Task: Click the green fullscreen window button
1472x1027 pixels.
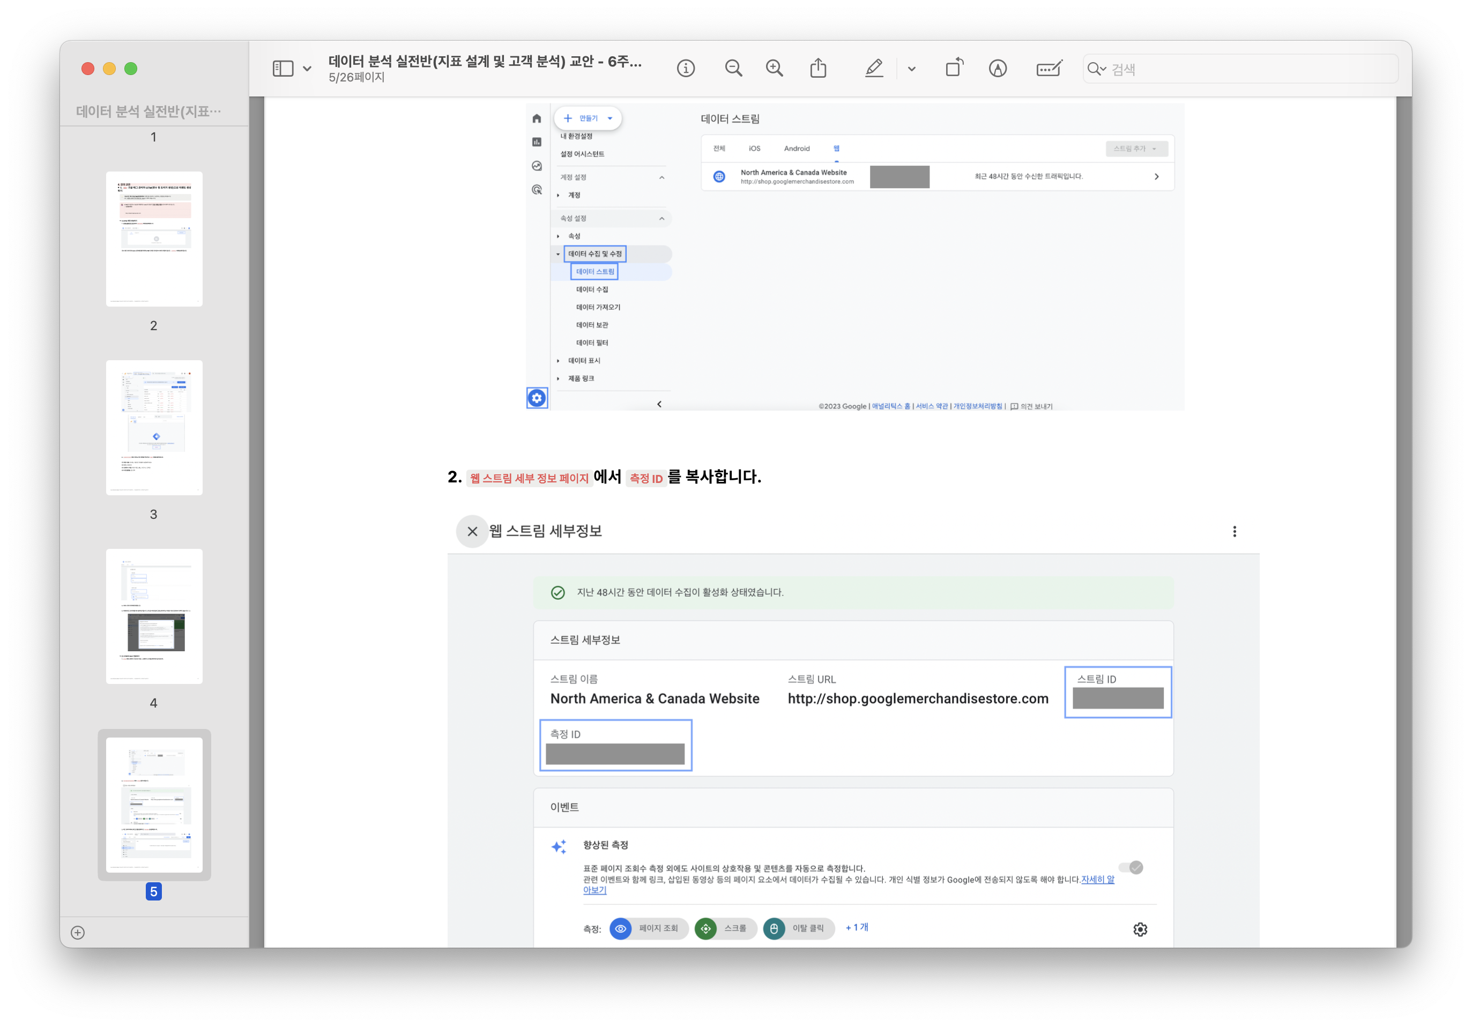Action: coord(131,69)
